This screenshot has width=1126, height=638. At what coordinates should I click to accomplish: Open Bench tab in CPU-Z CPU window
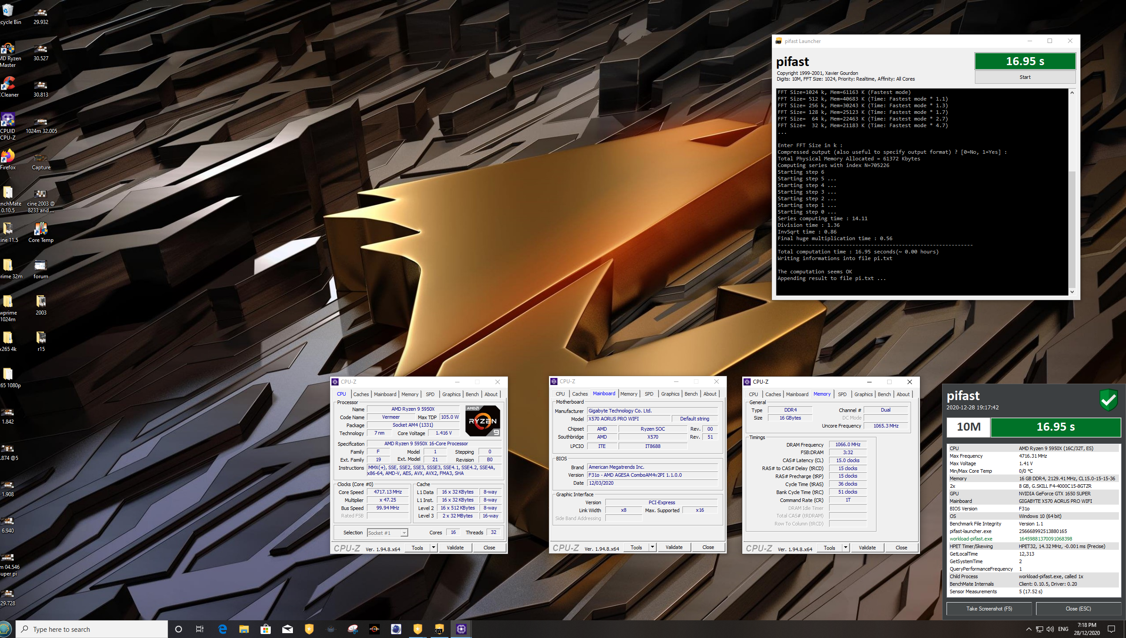[472, 394]
